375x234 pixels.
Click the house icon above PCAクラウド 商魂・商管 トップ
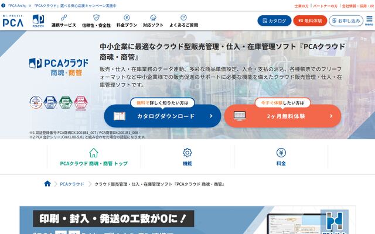coord(94,153)
